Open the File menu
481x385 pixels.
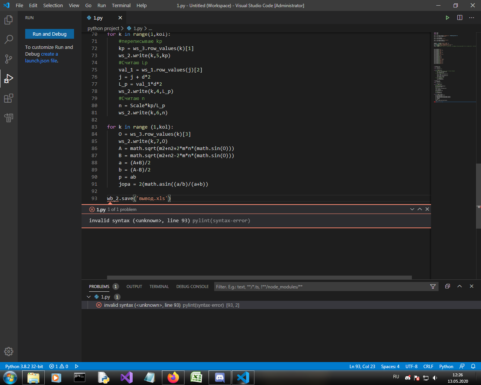point(20,5)
